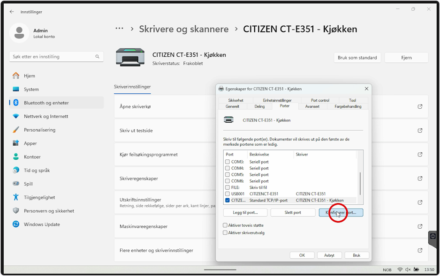Click the Legg til port button

(245, 213)
